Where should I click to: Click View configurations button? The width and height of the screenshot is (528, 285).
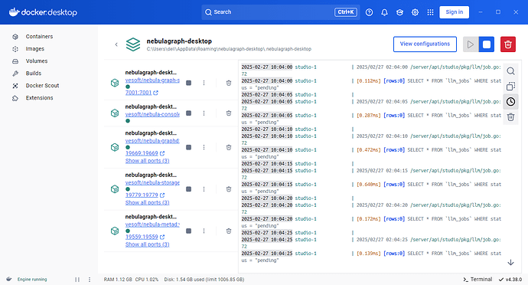click(425, 44)
